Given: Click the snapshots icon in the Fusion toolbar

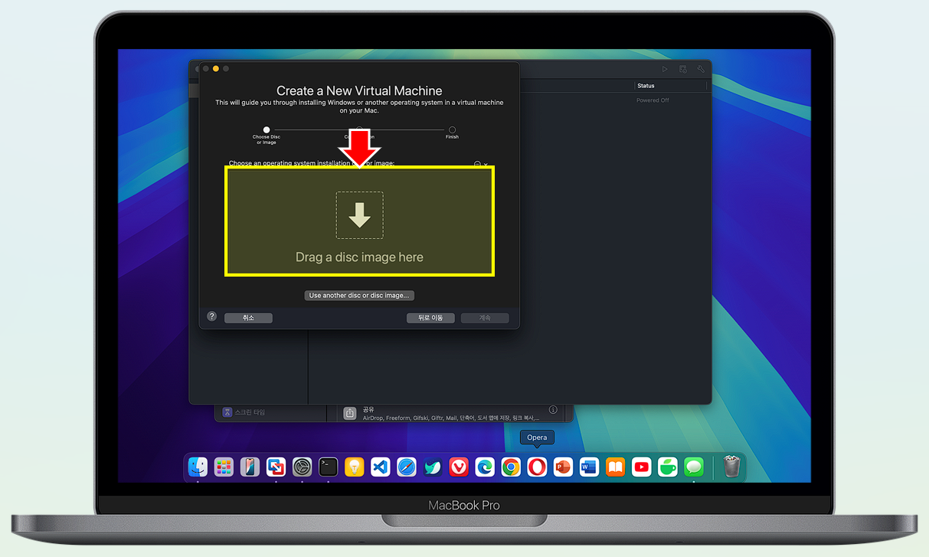Looking at the screenshot, I should point(682,69).
